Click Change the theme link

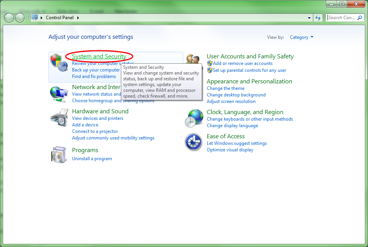pyautogui.click(x=226, y=88)
